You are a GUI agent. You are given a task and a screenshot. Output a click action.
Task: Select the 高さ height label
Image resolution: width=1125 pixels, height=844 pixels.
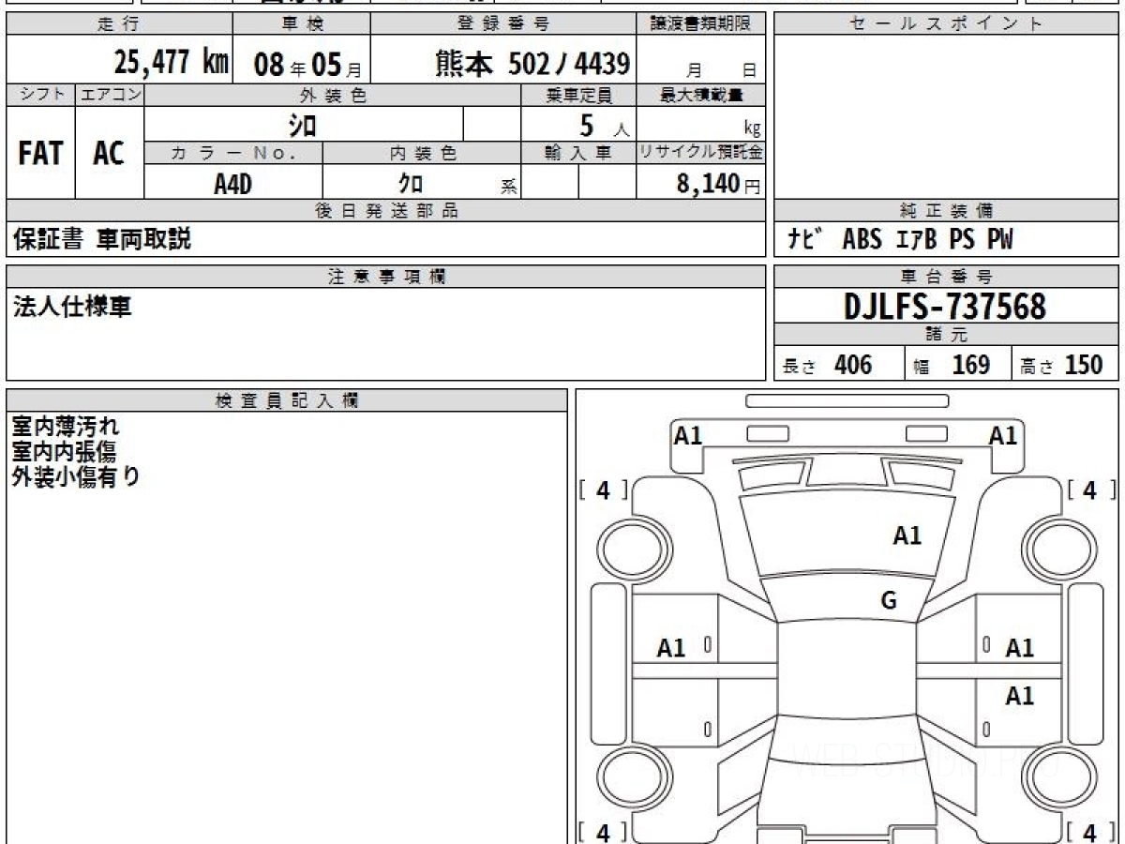(1039, 368)
